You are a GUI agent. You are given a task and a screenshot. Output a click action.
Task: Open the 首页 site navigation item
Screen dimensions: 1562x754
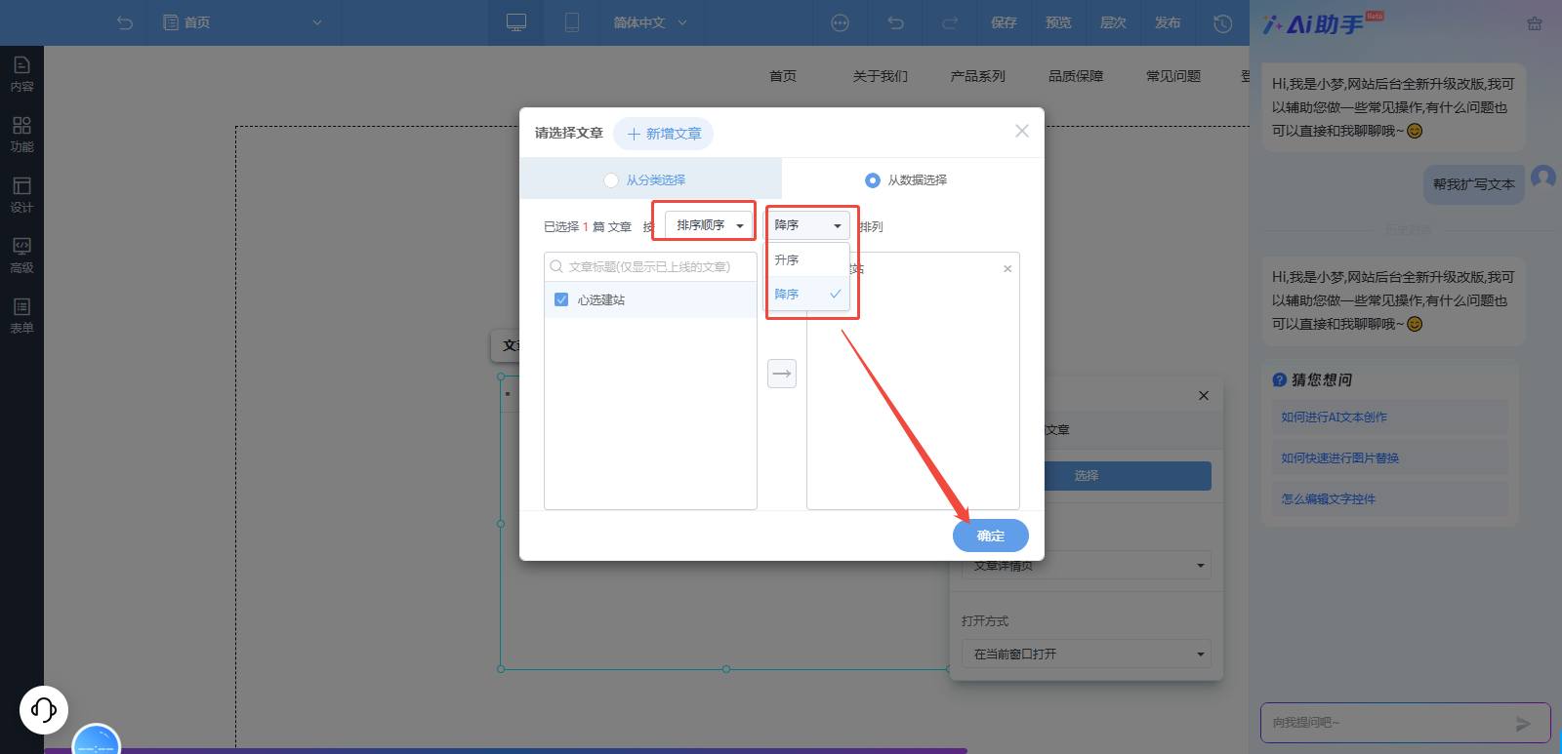[783, 76]
